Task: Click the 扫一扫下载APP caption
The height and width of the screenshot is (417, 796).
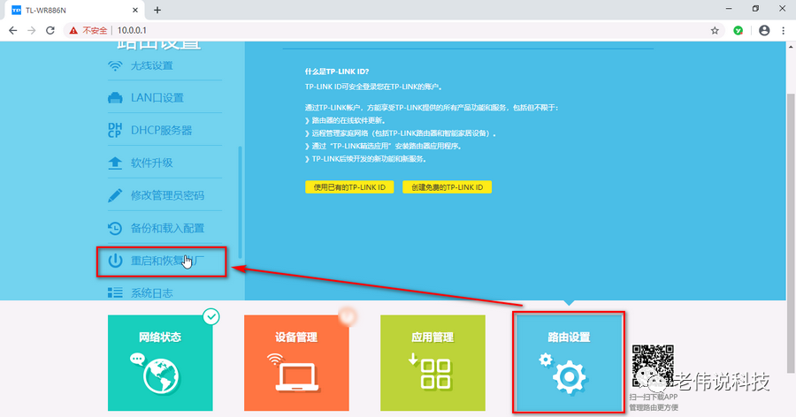Action: click(654, 397)
